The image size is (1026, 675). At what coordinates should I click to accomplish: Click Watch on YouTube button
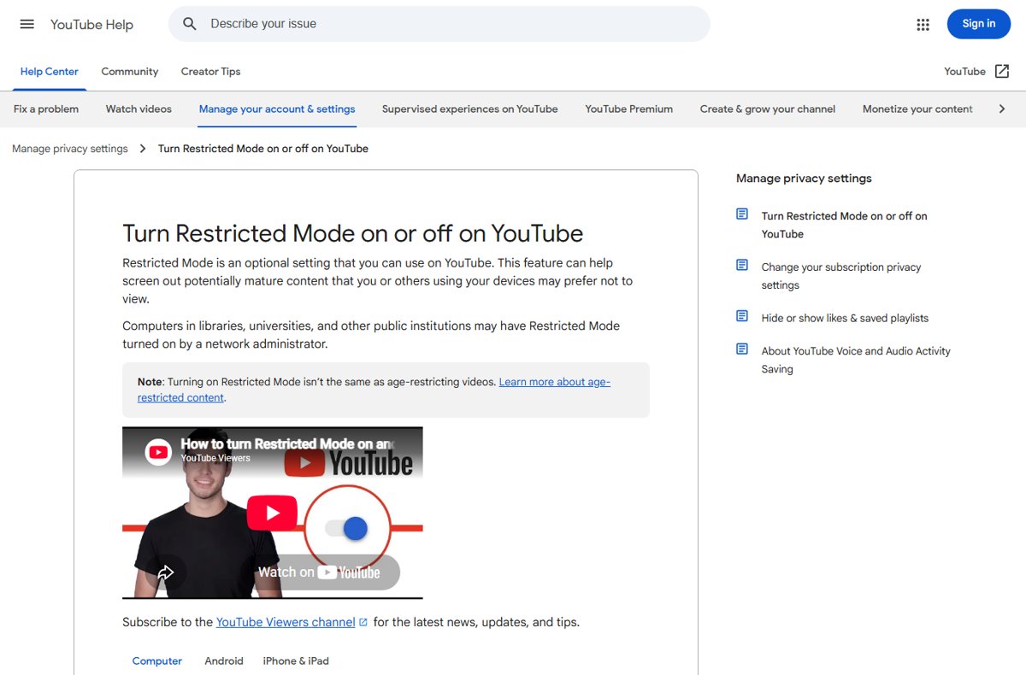(318, 572)
